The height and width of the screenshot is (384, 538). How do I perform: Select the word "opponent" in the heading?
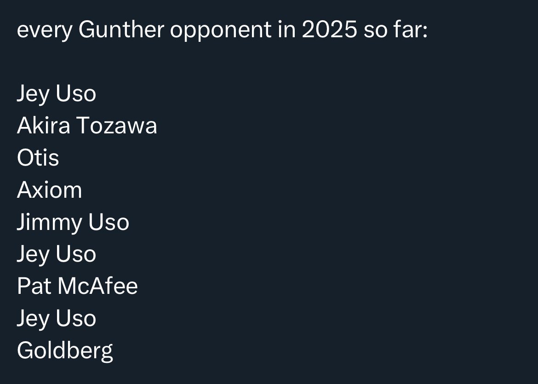point(221,30)
